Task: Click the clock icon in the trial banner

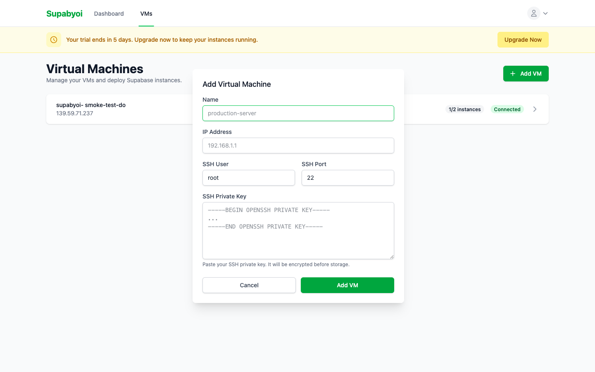Action: point(54,39)
